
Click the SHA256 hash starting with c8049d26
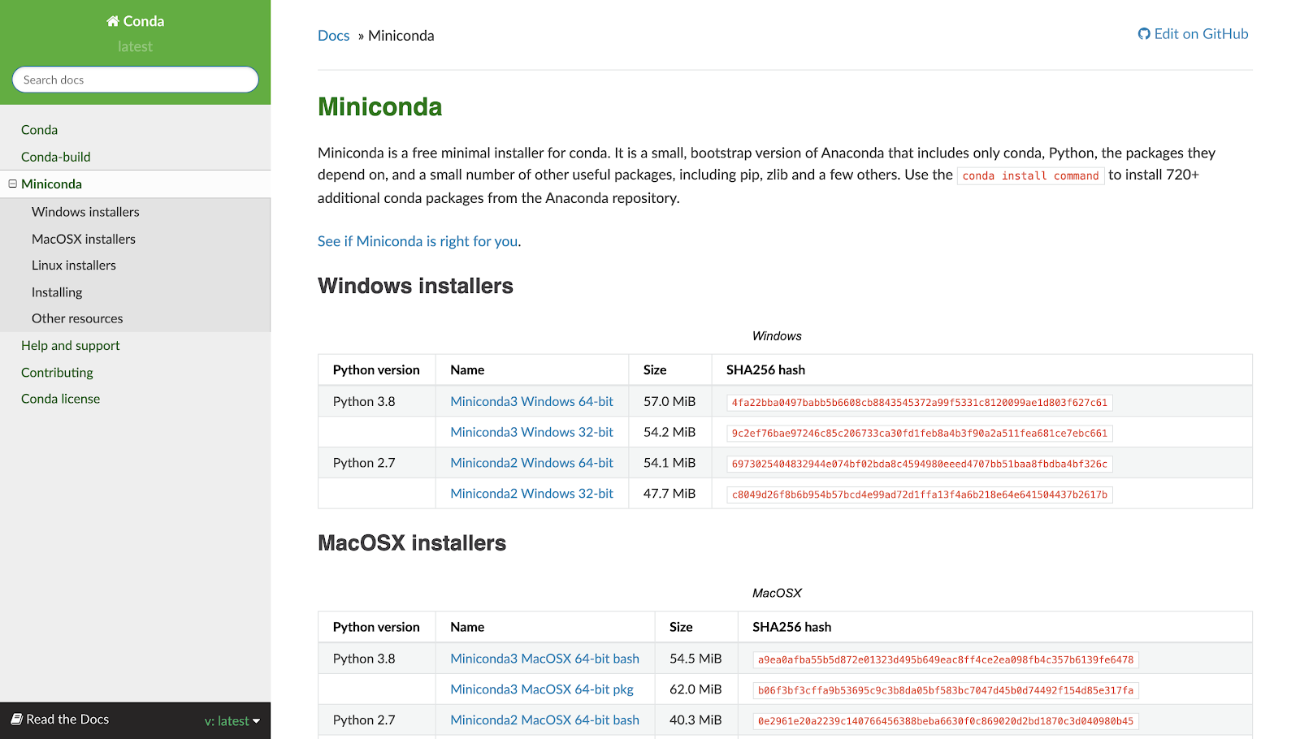(x=920, y=495)
